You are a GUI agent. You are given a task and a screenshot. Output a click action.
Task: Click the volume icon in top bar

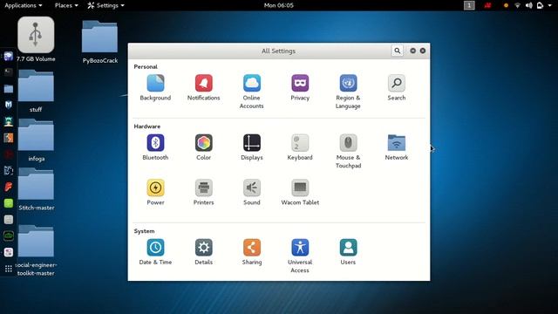point(529,5)
